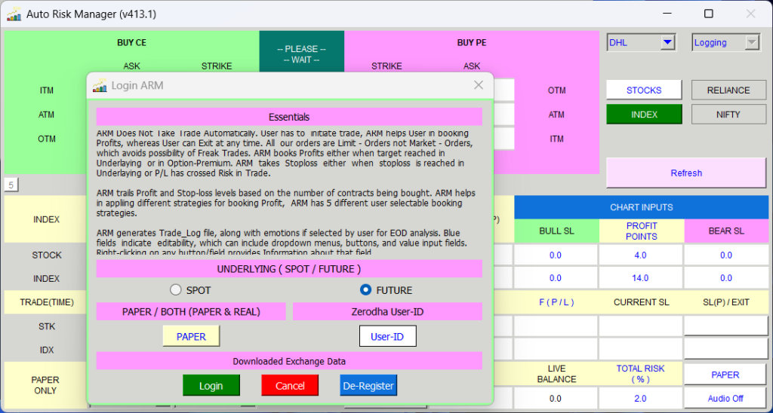Click the STOCK row PROFIT POINTS value 4.0
The width and height of the screenshot is (773, 413).
tap(640, 255)
